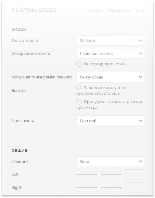Expand the Декорация объекта dropdown
Screen dimensions: 155x198
(x=110, y=53)
